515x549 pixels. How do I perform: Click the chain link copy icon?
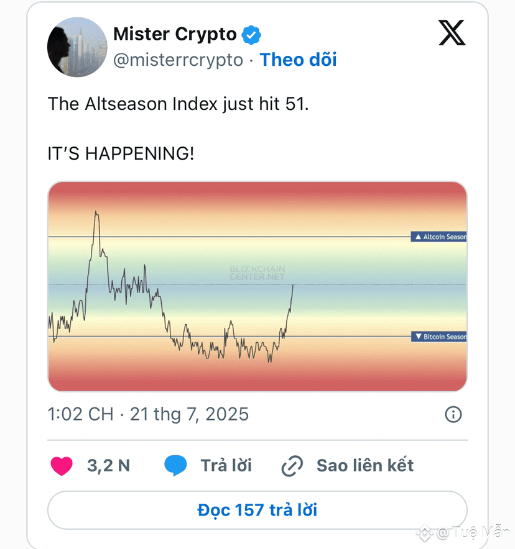click(x=292, y=466)
